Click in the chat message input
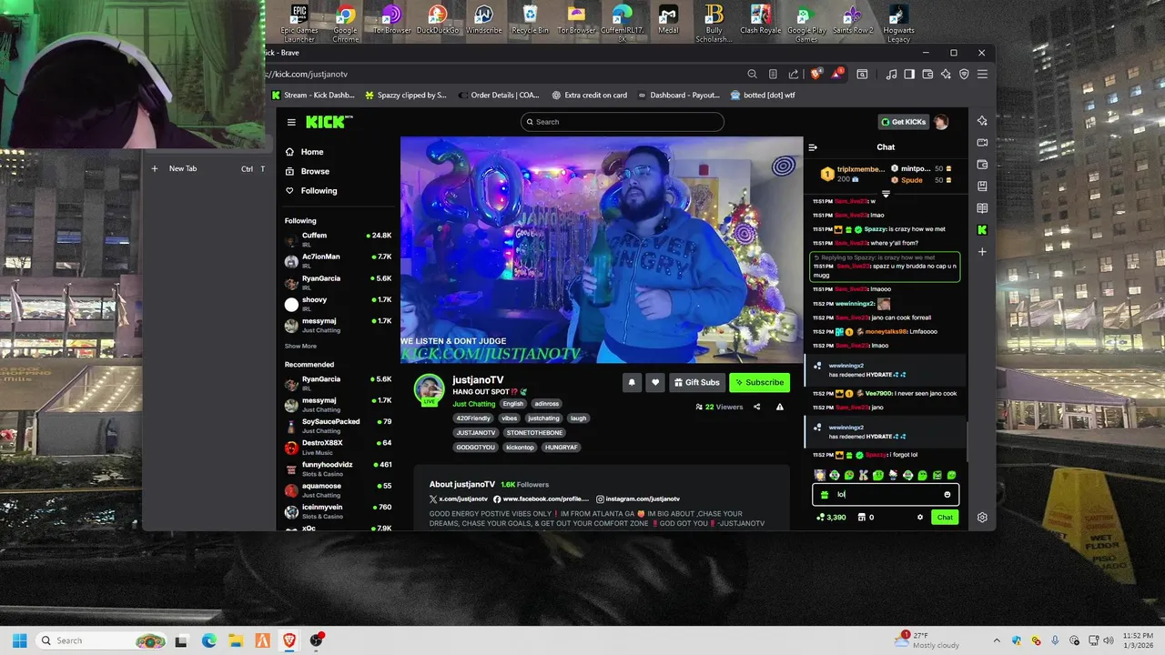 (886, 495)
